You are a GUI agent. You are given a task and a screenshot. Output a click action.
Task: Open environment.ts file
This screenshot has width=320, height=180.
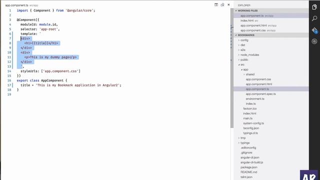(255, 99)
